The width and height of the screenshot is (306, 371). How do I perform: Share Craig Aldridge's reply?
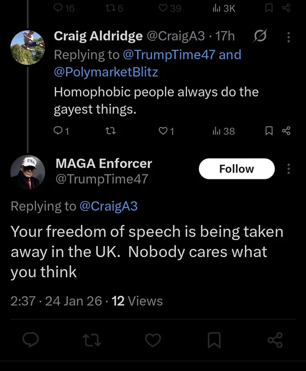tap(286, 130)
